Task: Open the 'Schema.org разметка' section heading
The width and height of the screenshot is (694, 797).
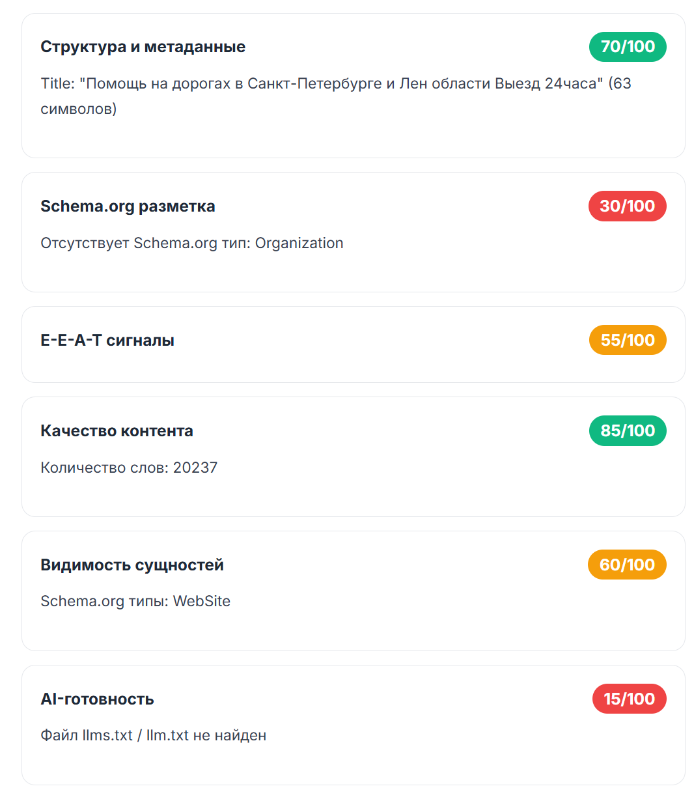Action: pos(128,206)
